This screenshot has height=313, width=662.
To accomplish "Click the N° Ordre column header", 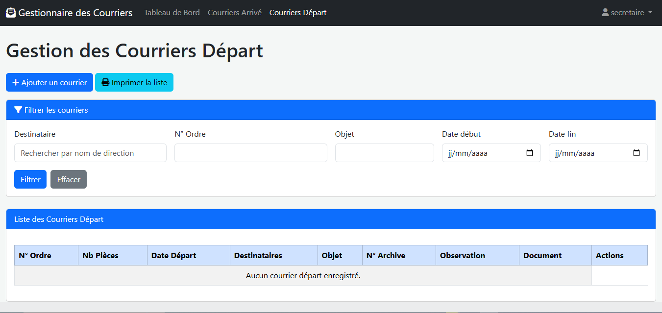I will click(x=46, y=255).
